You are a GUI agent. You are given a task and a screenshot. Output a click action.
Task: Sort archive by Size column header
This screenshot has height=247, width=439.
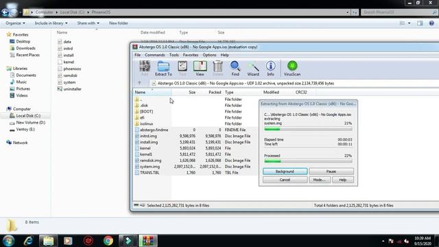[185, 92]
